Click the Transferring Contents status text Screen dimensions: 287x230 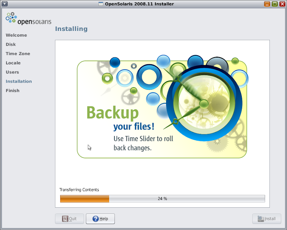(x=79, y=190)
